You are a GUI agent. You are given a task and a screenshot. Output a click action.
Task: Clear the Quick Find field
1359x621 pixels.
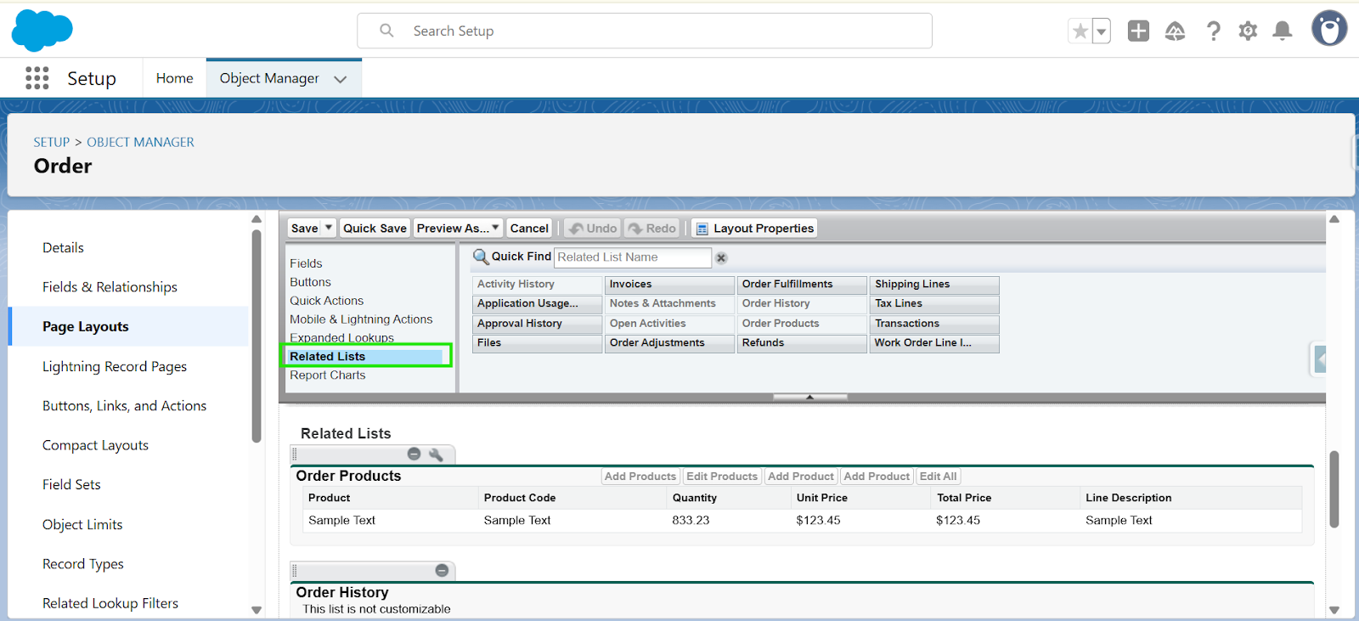721,257
